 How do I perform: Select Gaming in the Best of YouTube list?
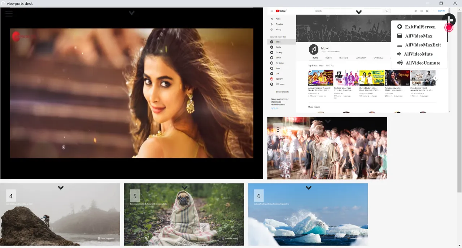(x=279, y=52)
